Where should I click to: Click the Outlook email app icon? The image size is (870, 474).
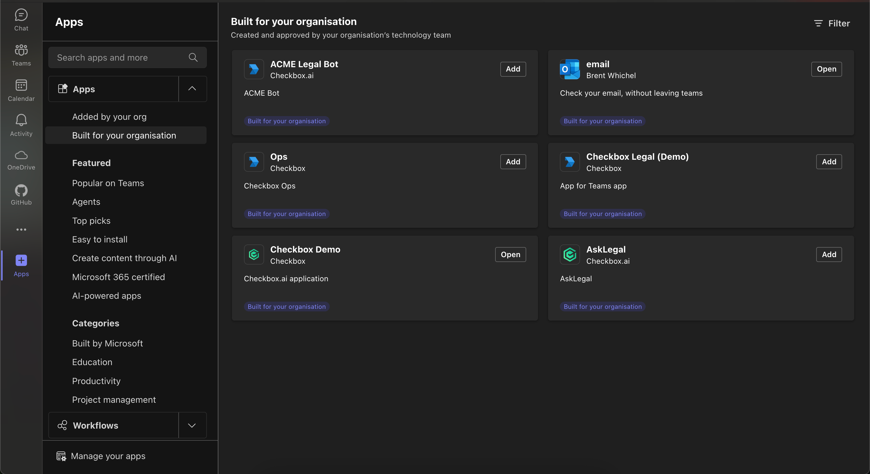[x=570, y=69]
